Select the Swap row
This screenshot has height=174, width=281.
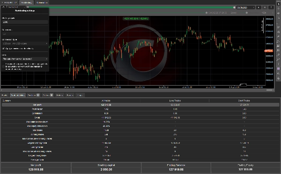click(x=140, y=117)
